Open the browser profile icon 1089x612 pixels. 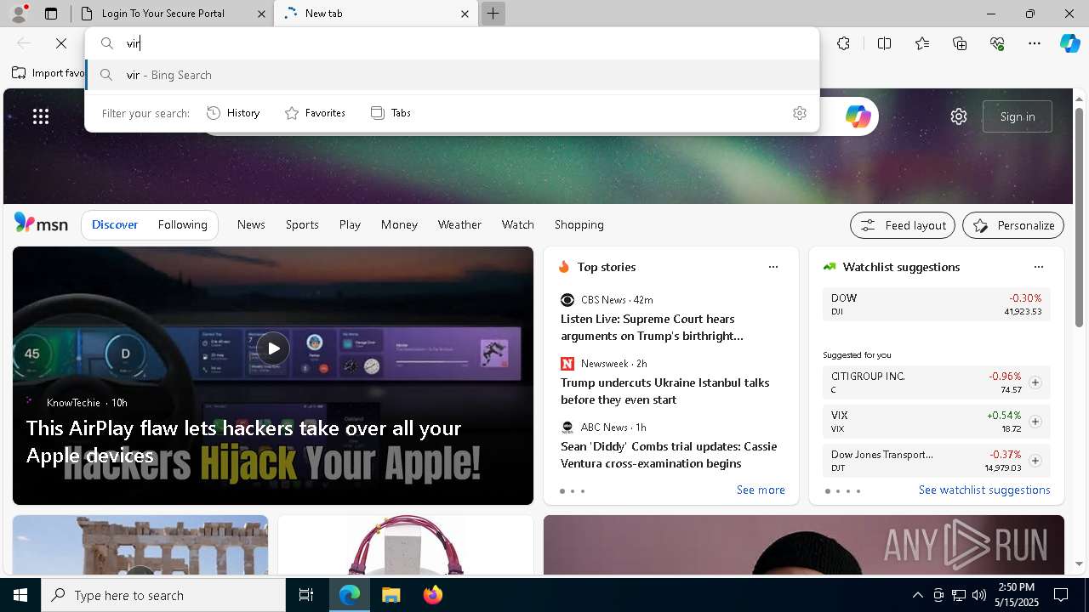[19, 14]
